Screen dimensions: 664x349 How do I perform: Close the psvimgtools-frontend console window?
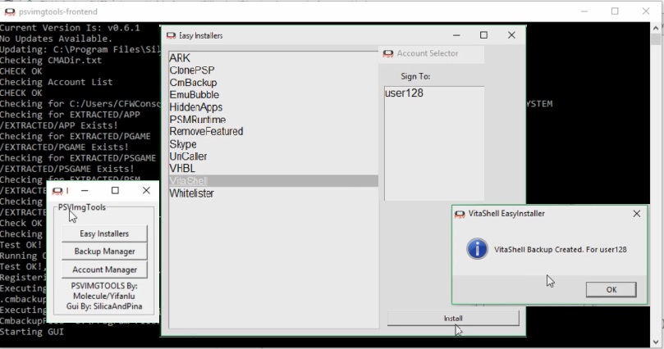pyautogui.click(x=646, y=11)
